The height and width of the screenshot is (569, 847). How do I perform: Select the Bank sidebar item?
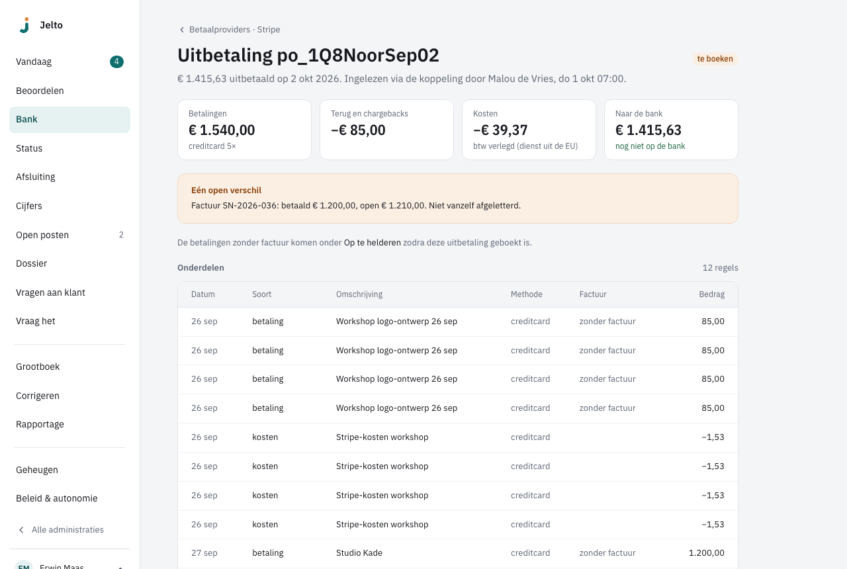69,120
